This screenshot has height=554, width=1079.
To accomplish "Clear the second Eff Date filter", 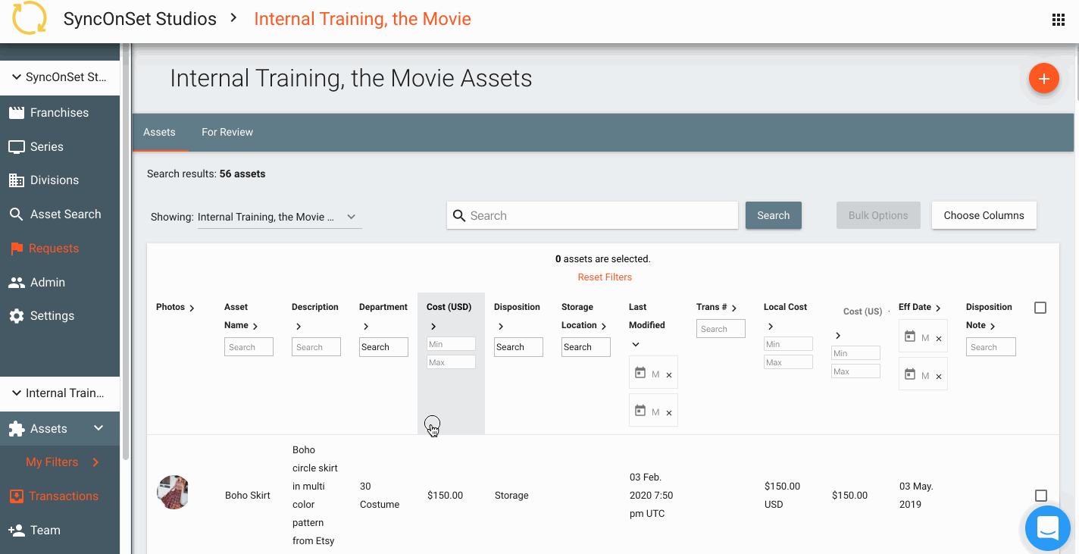I will click(x=939, y=377).
